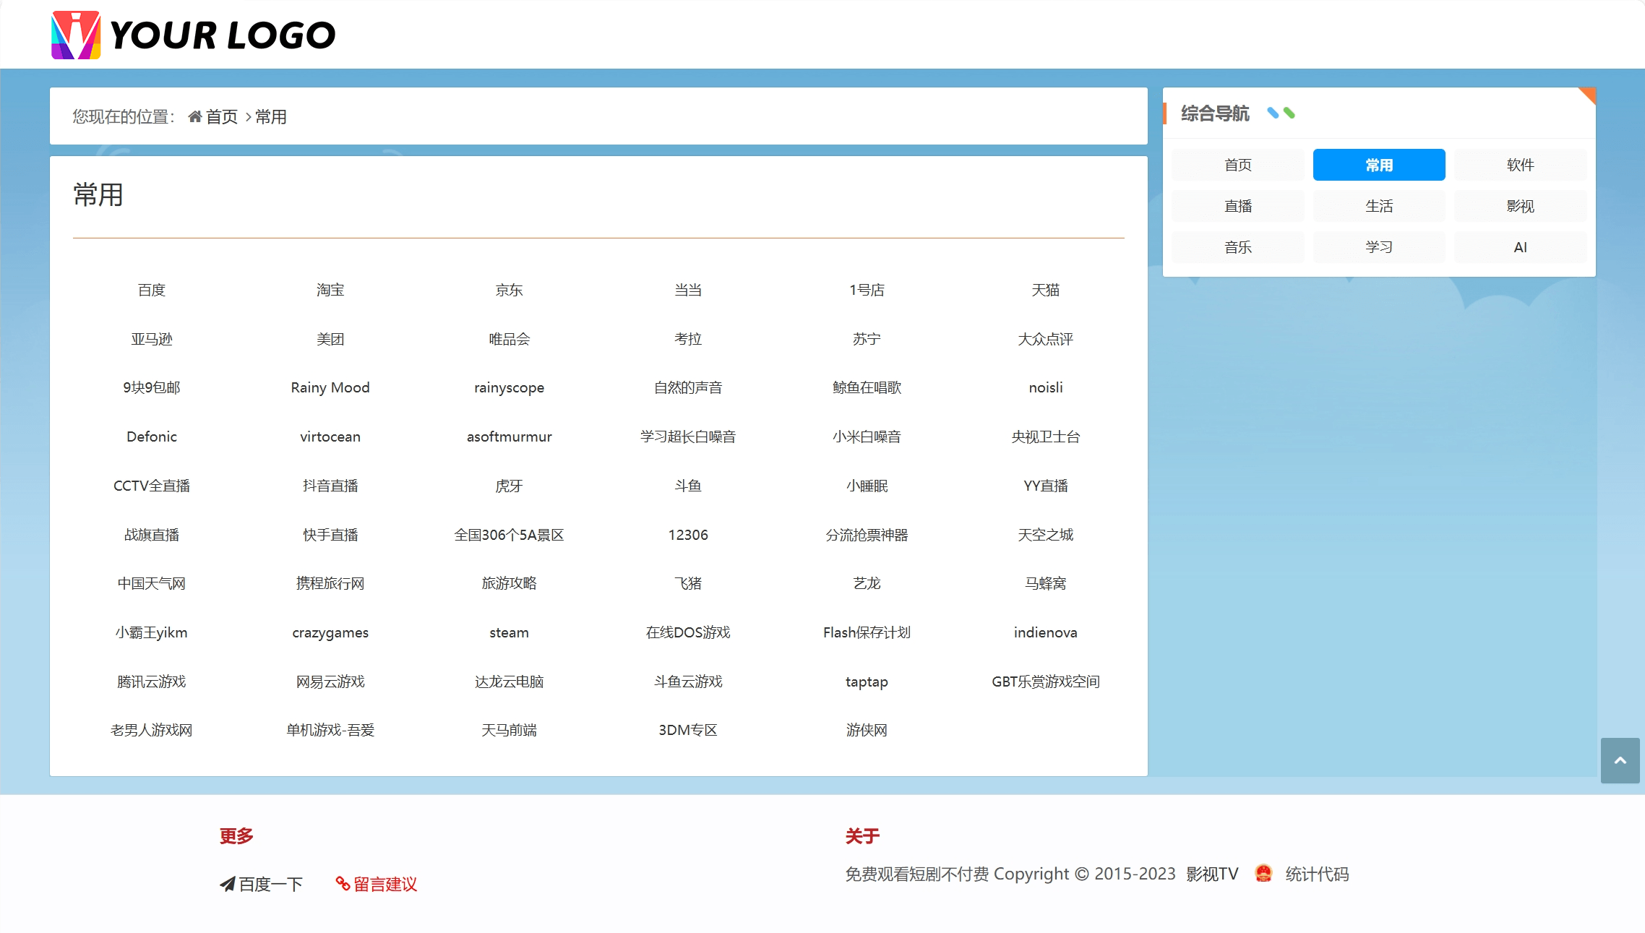Click the Rainy Mood link
This screenshot has height=933, width=1645.
click(330, 387)
